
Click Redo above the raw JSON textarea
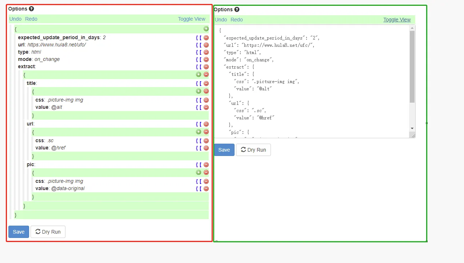pyautogui.click(x=236, y=20)
